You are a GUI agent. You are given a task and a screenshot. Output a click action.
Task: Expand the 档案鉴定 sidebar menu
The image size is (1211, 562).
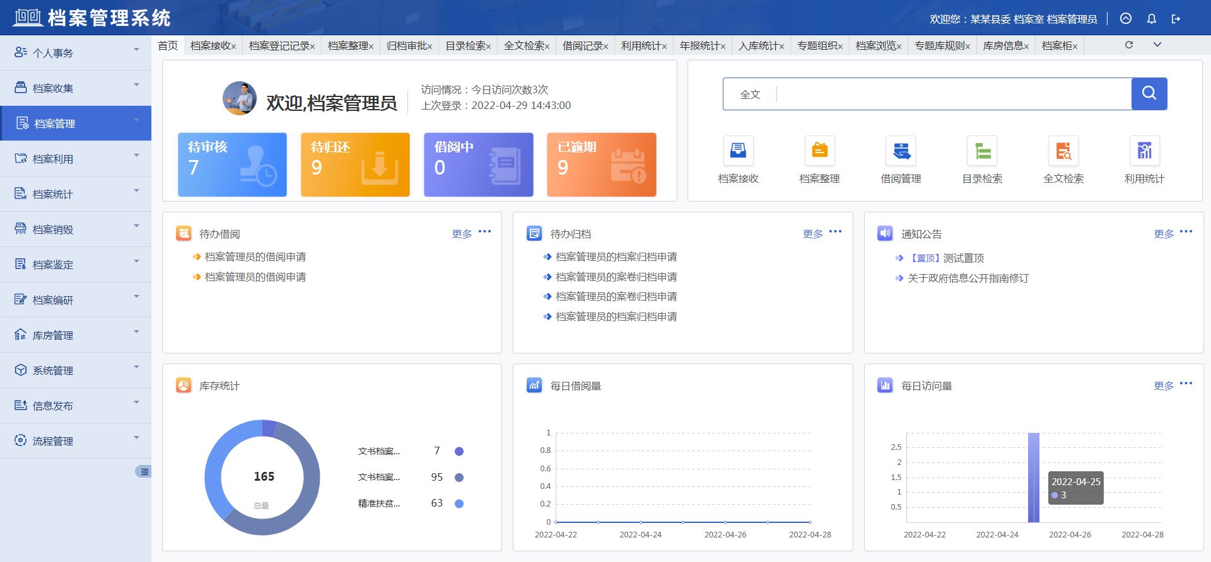point(76,265)
